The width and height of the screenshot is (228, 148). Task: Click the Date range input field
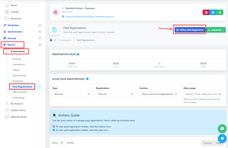coord(203,94)
